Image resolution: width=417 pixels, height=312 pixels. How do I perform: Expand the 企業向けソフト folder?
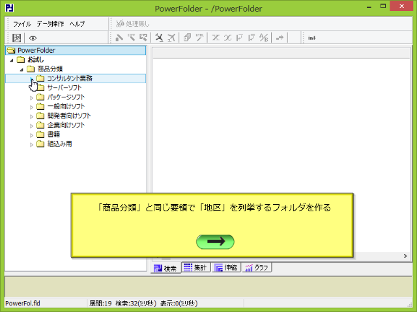31,125
